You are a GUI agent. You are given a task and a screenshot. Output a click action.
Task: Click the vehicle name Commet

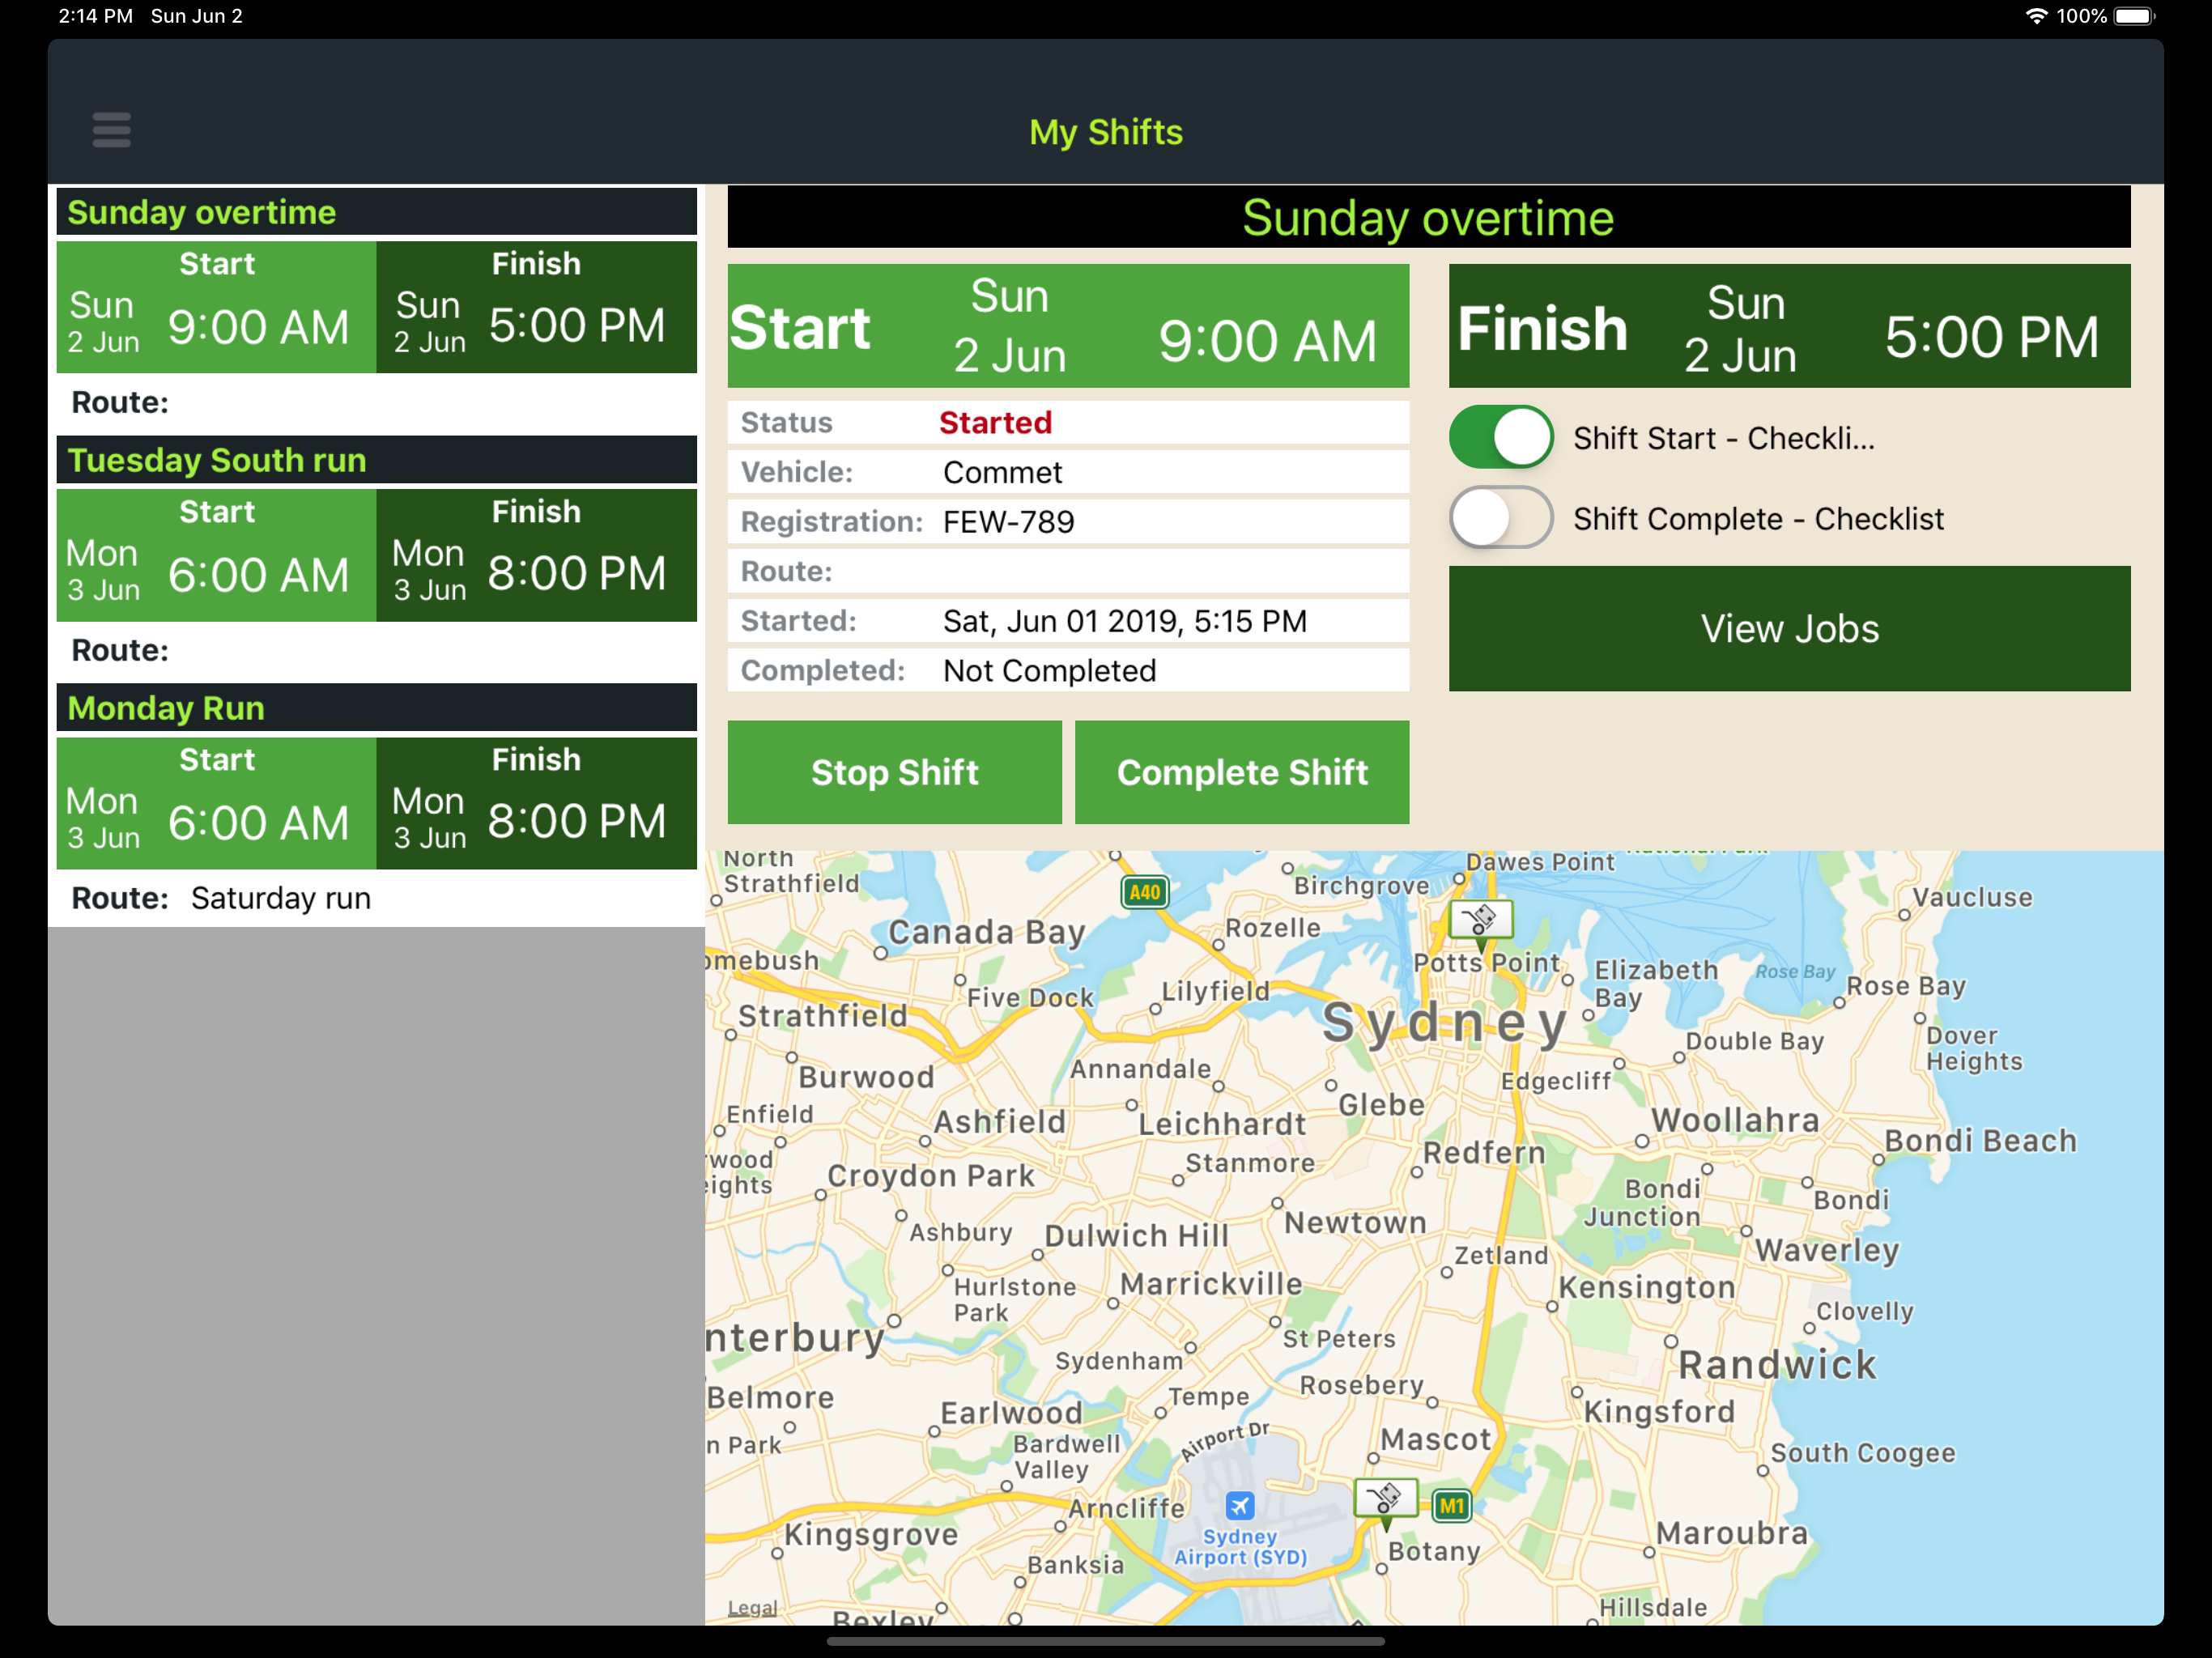point(1002,472)
